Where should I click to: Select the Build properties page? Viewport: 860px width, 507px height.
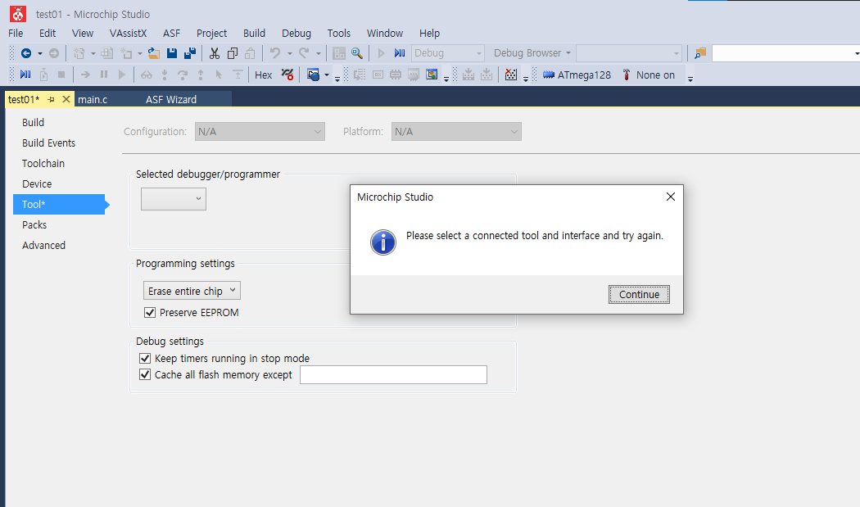[x=33, y=122]
